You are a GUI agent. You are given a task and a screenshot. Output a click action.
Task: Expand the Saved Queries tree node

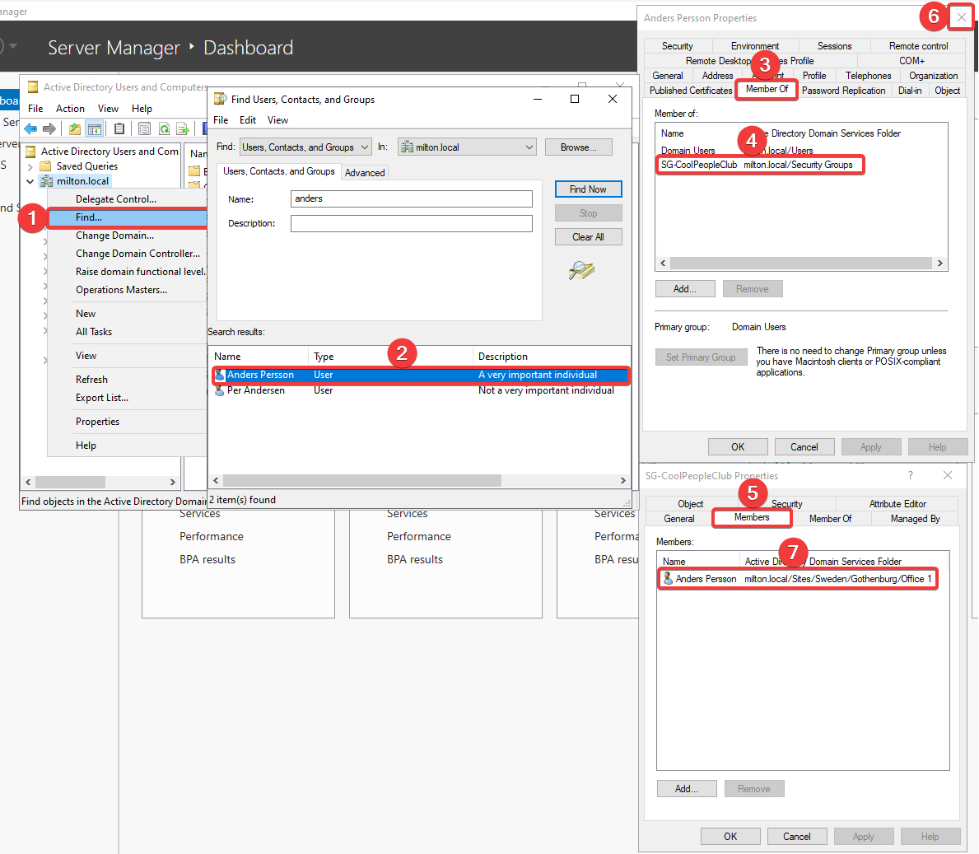[x=30, y=166]
